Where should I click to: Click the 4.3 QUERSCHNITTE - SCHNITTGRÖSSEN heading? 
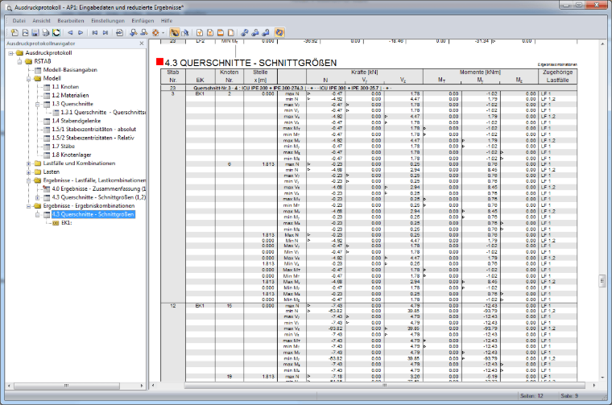(x=250, y=63)
